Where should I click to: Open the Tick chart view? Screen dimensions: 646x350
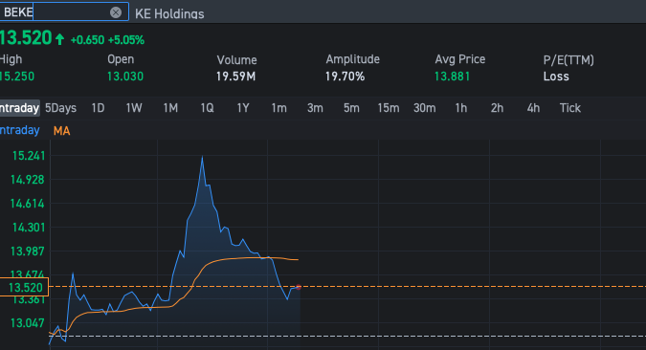(x=570, y=108)
